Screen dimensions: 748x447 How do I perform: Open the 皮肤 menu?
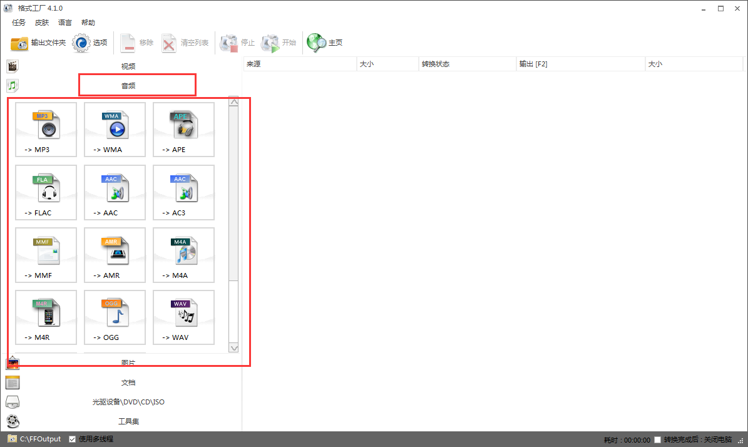coord(42,23)
